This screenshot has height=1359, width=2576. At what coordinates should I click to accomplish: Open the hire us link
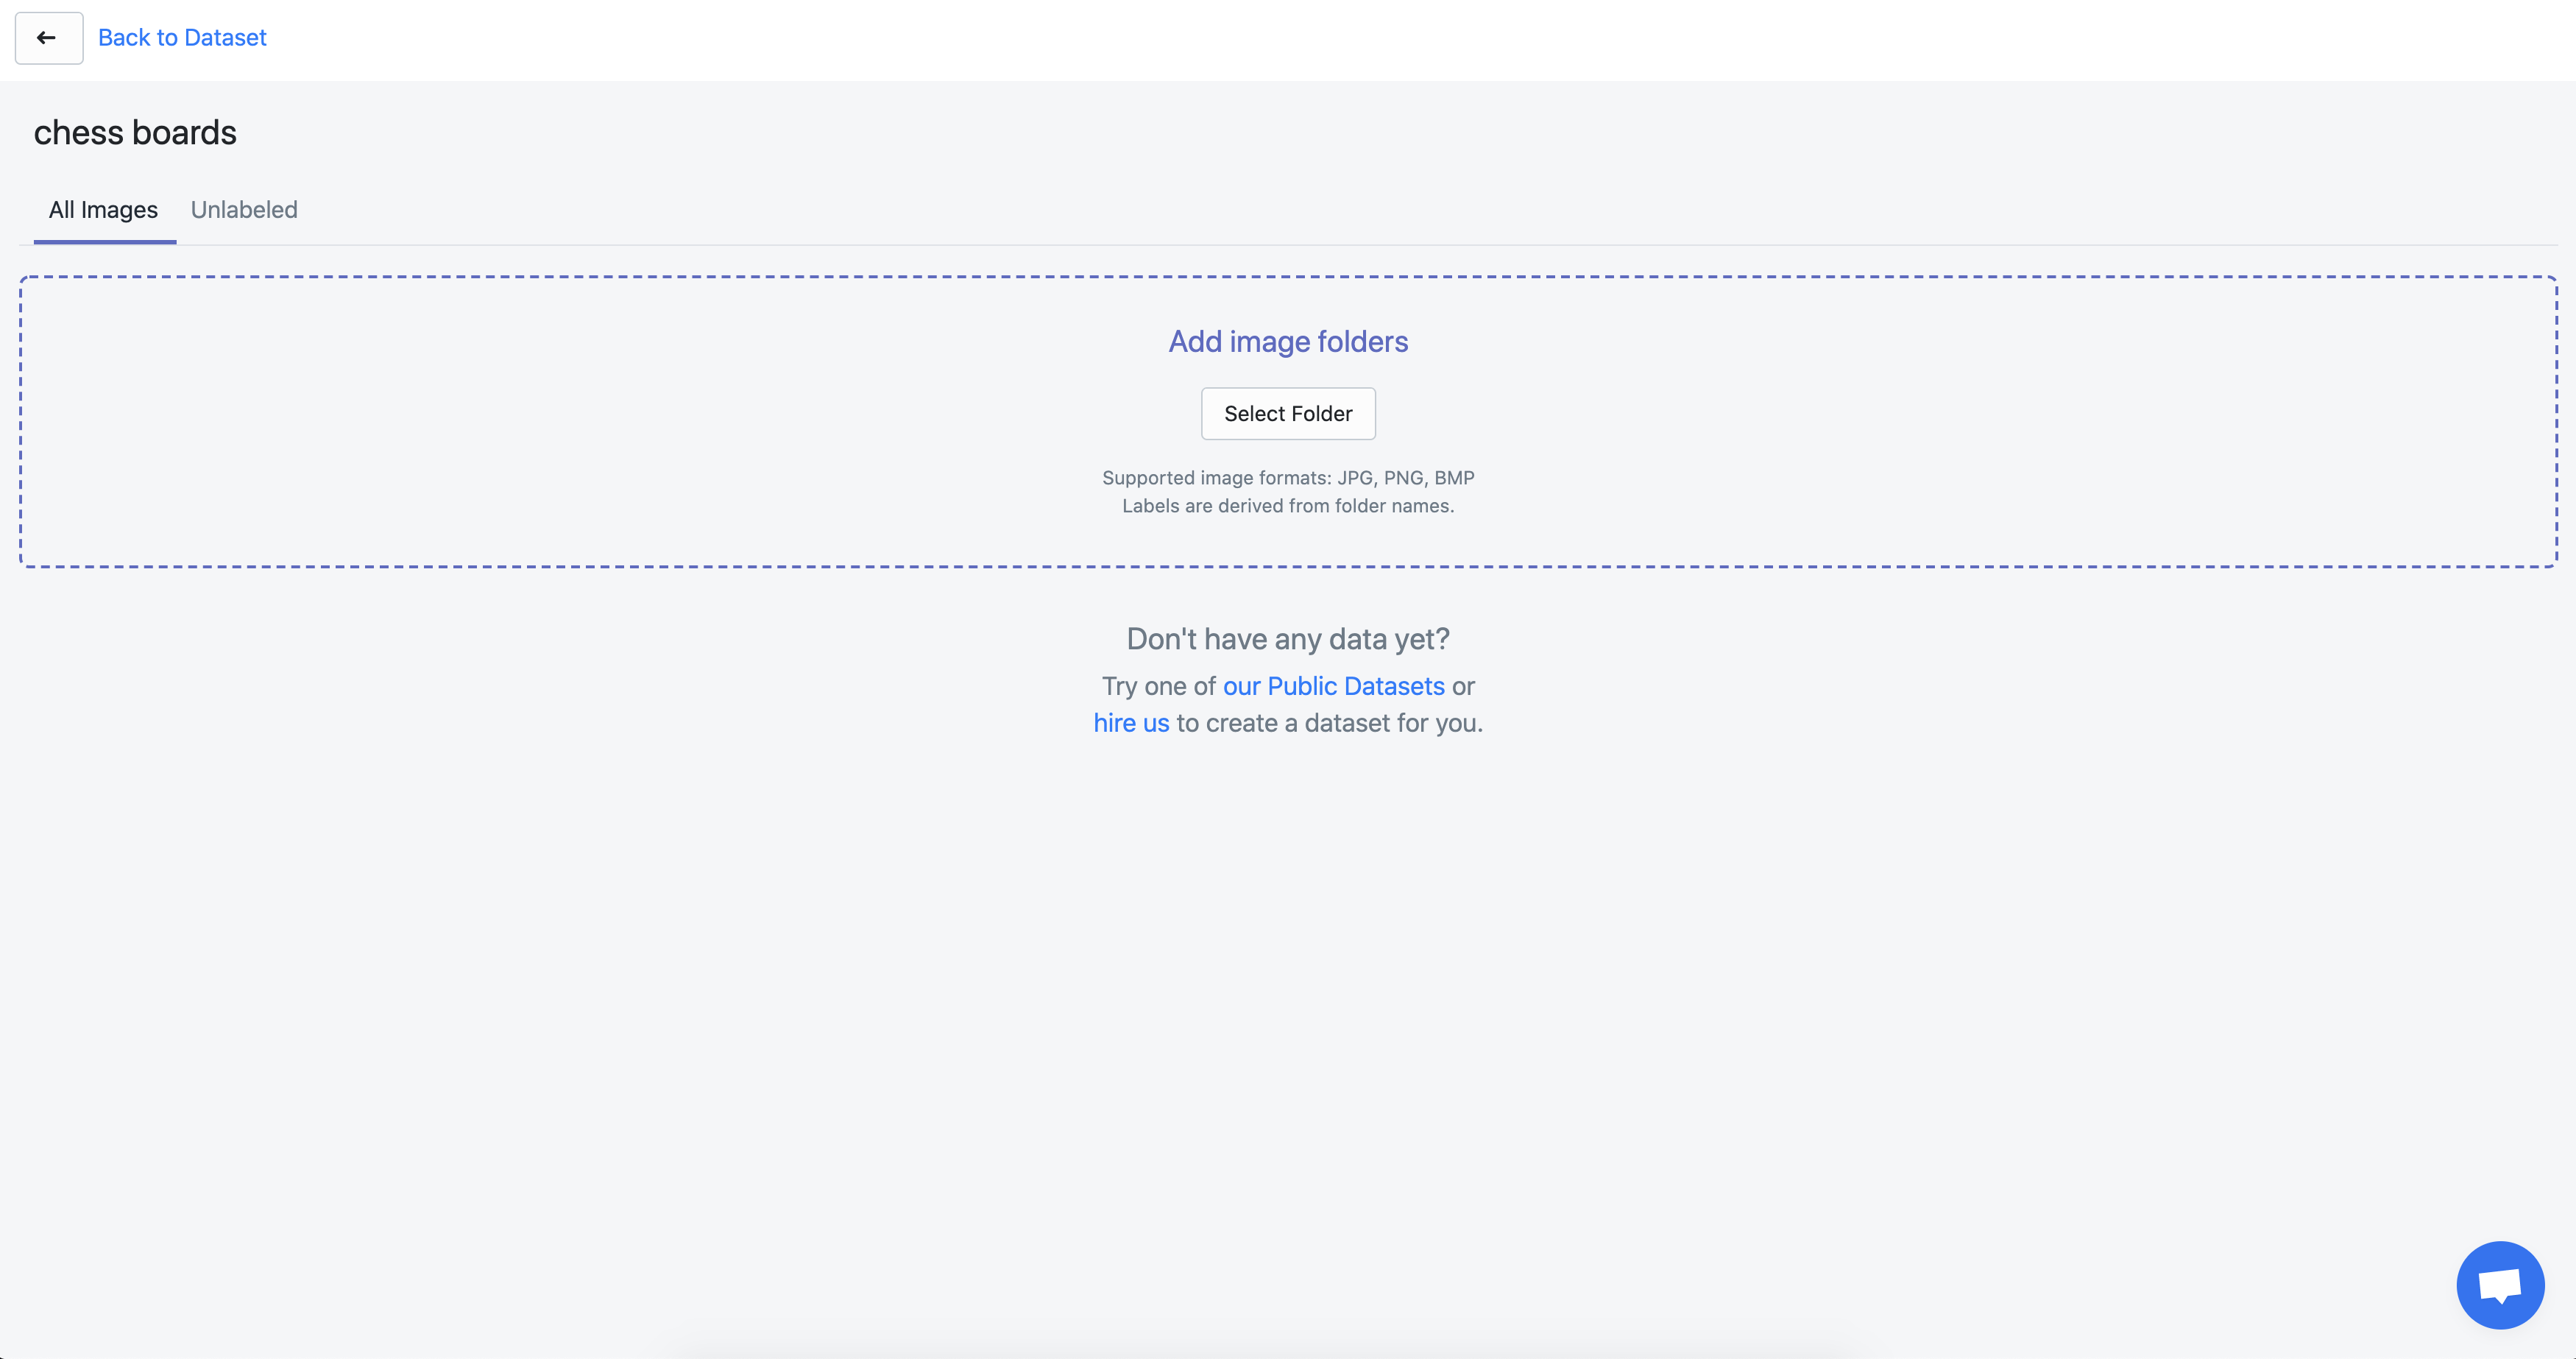(1131, 723)
